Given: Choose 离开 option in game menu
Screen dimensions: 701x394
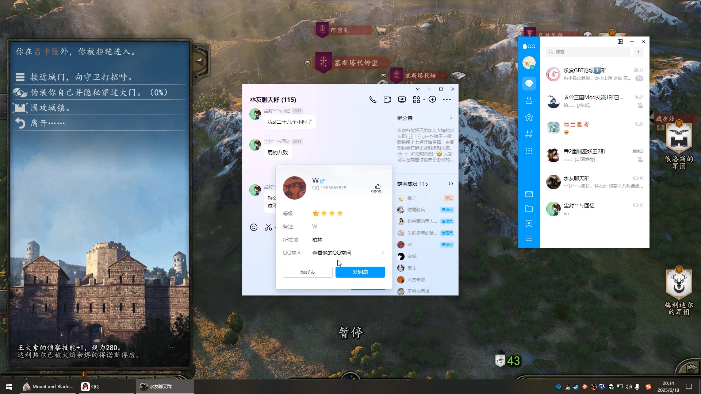Looking at the screenshot, I should (x=99, y=123).
